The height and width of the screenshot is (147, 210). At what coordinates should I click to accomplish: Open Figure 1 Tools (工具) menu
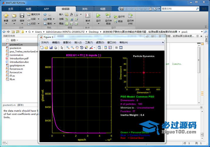coord(89,42)
